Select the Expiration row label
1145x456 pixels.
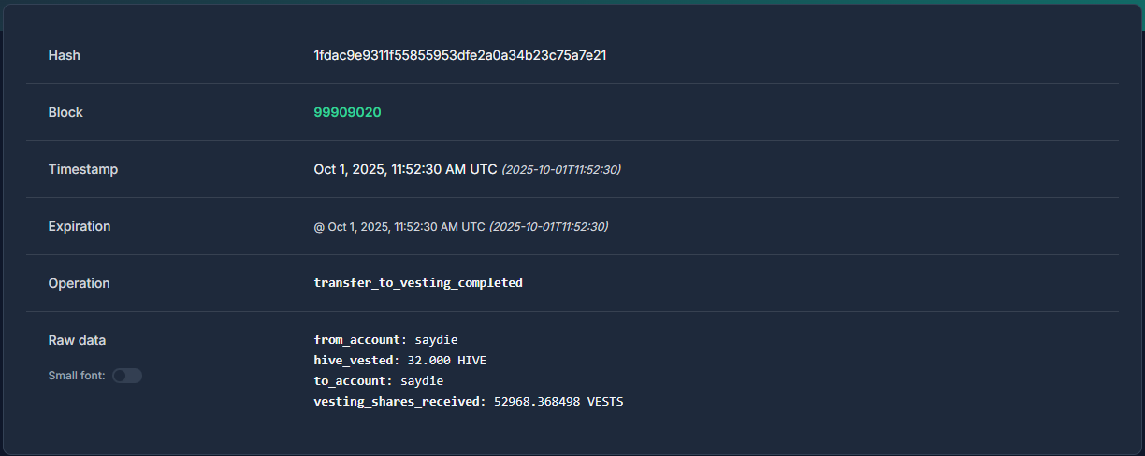pyautogui.click(x=79, y=226)
